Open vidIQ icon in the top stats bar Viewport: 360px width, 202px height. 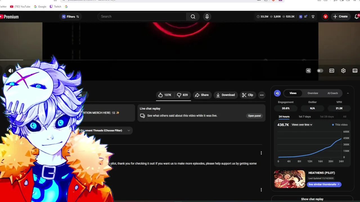(x=300, y=17)
